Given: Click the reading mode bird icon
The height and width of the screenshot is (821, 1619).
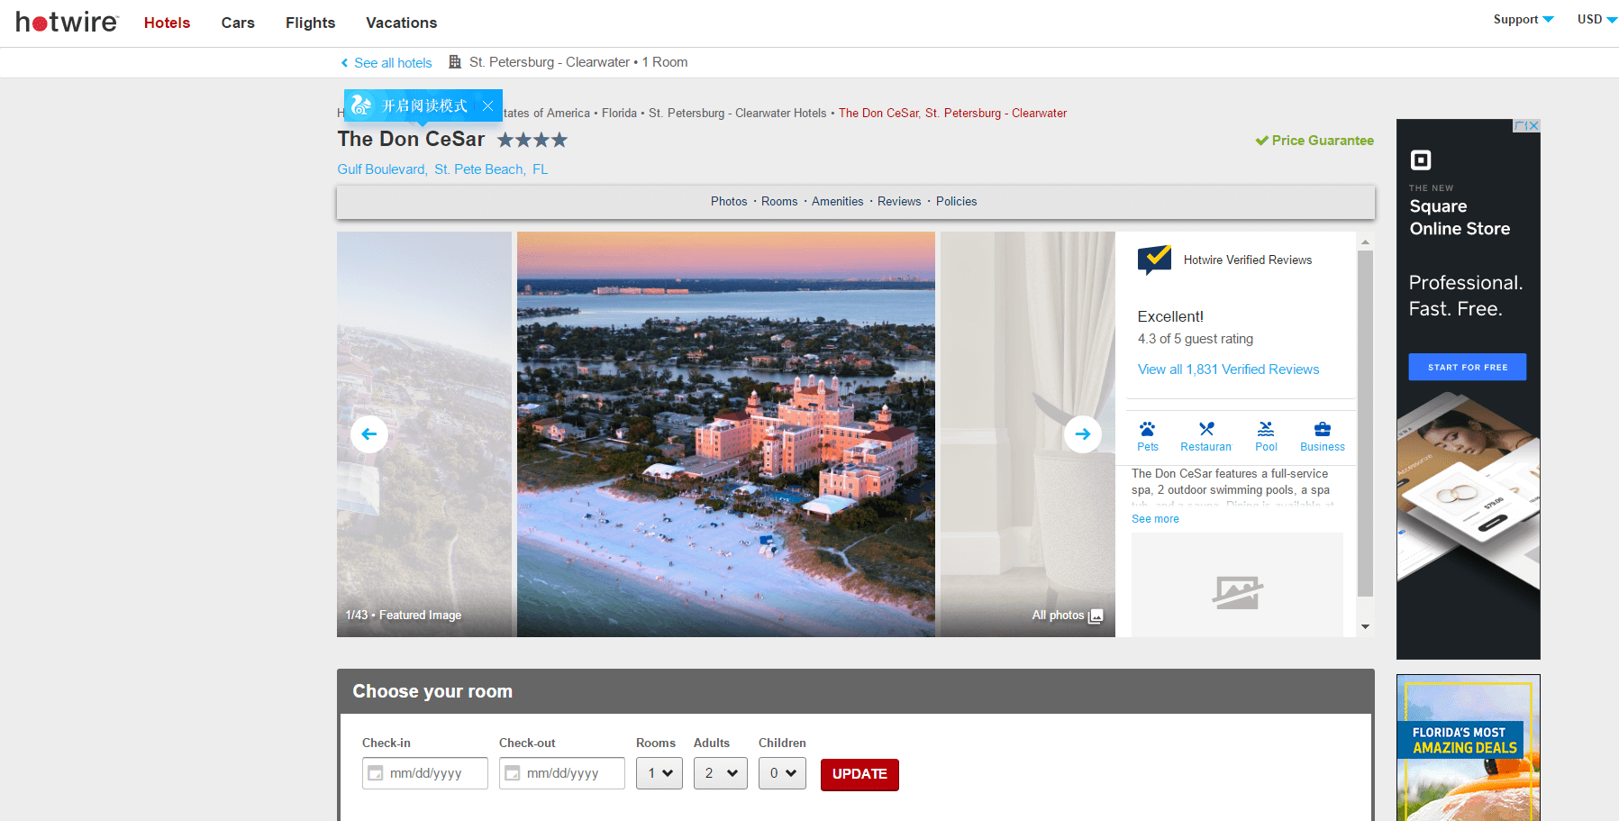Looking at the screenshot, I should pyautogui.click(x=361, y=105).
